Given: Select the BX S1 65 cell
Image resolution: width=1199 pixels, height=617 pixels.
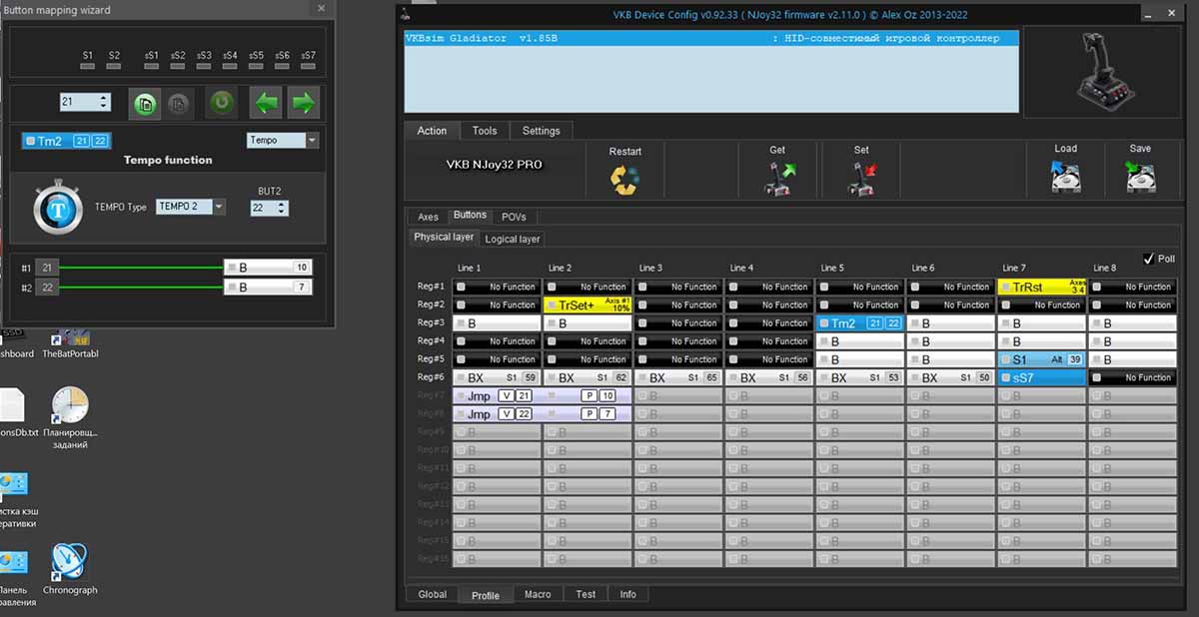Looking at the screenshot, I should click(678, 378).
